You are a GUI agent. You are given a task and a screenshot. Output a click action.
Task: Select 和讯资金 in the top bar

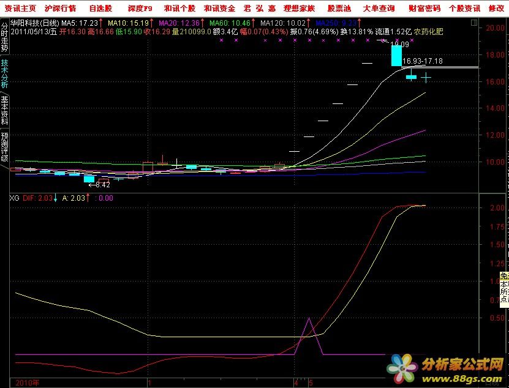(219, 8)
